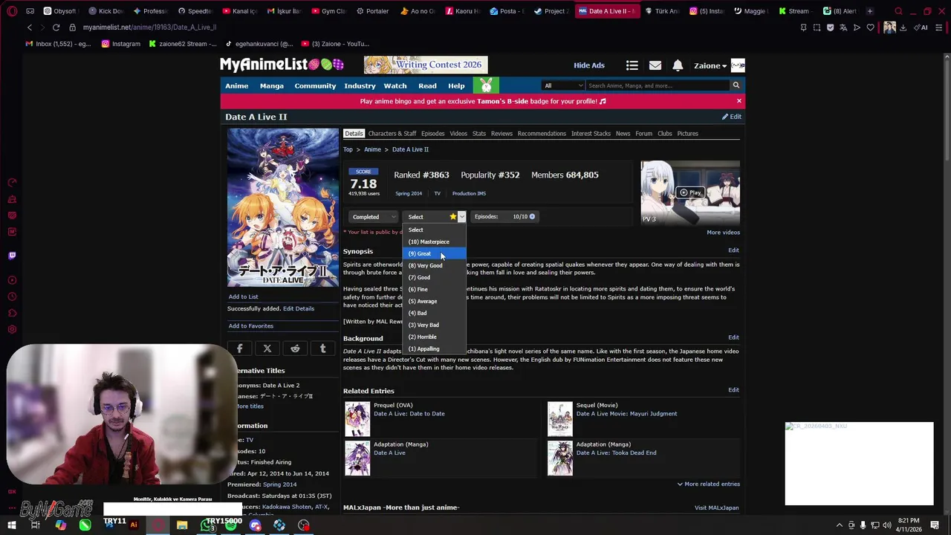Viewport: 951px width, 535px height.
Task: Open the Anime nav menu
Action: pos(237,85)
